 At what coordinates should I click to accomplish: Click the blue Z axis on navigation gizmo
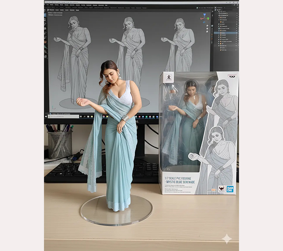[x=205, y=15]
